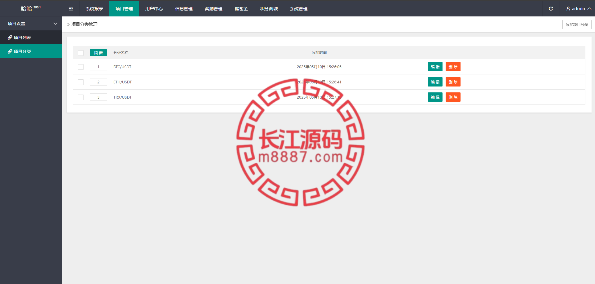The image size is (595, 284).
Task: Click the sort order field for TRX/USDT
Action: pos(98,97)
